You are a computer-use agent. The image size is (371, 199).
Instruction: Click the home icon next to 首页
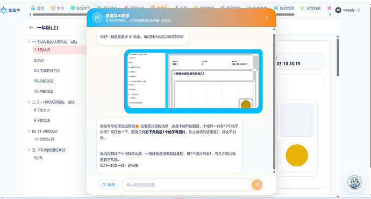[33, 8]
